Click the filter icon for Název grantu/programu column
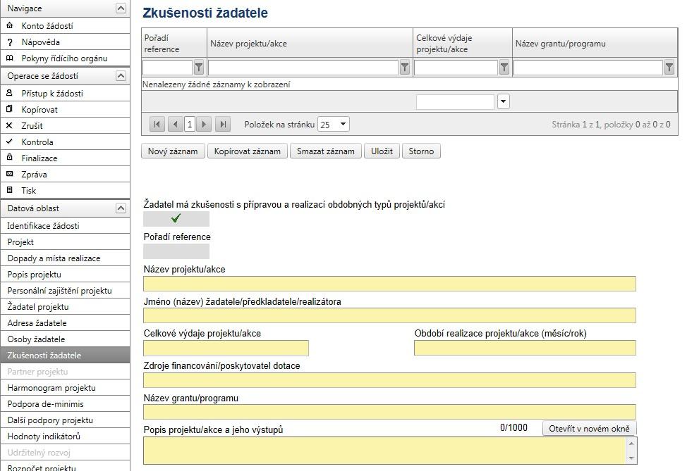The width and height of the screenshot is (687, 471). pyautogui.click(x=669, y=68)
